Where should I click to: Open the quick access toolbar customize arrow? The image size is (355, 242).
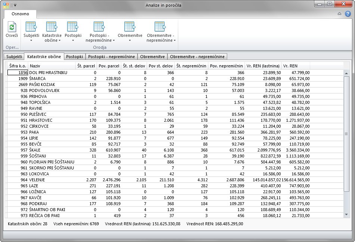[15, 5]
